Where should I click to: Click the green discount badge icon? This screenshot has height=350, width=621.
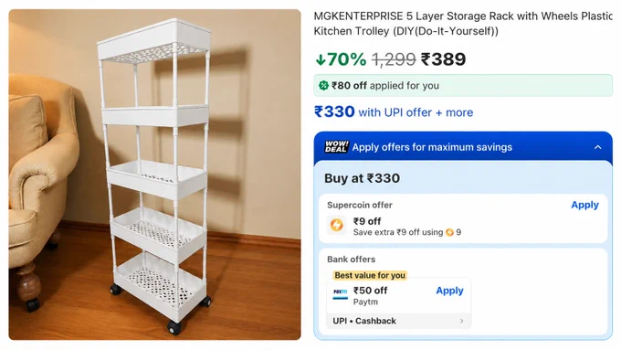323,86
